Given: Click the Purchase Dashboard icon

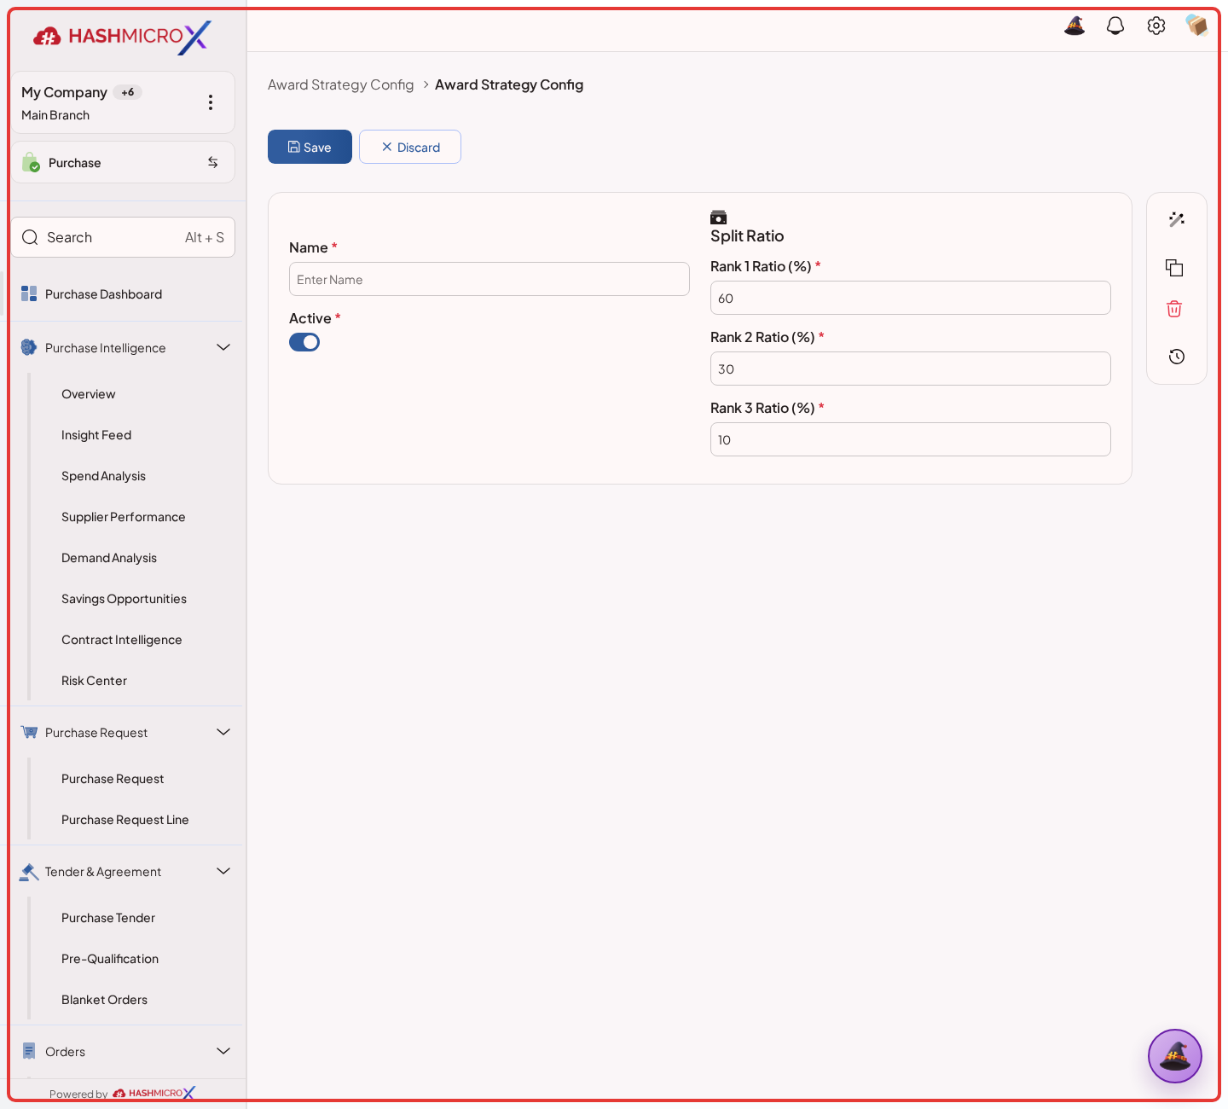Looking at the screenshot, I should (x=29, y=294).
